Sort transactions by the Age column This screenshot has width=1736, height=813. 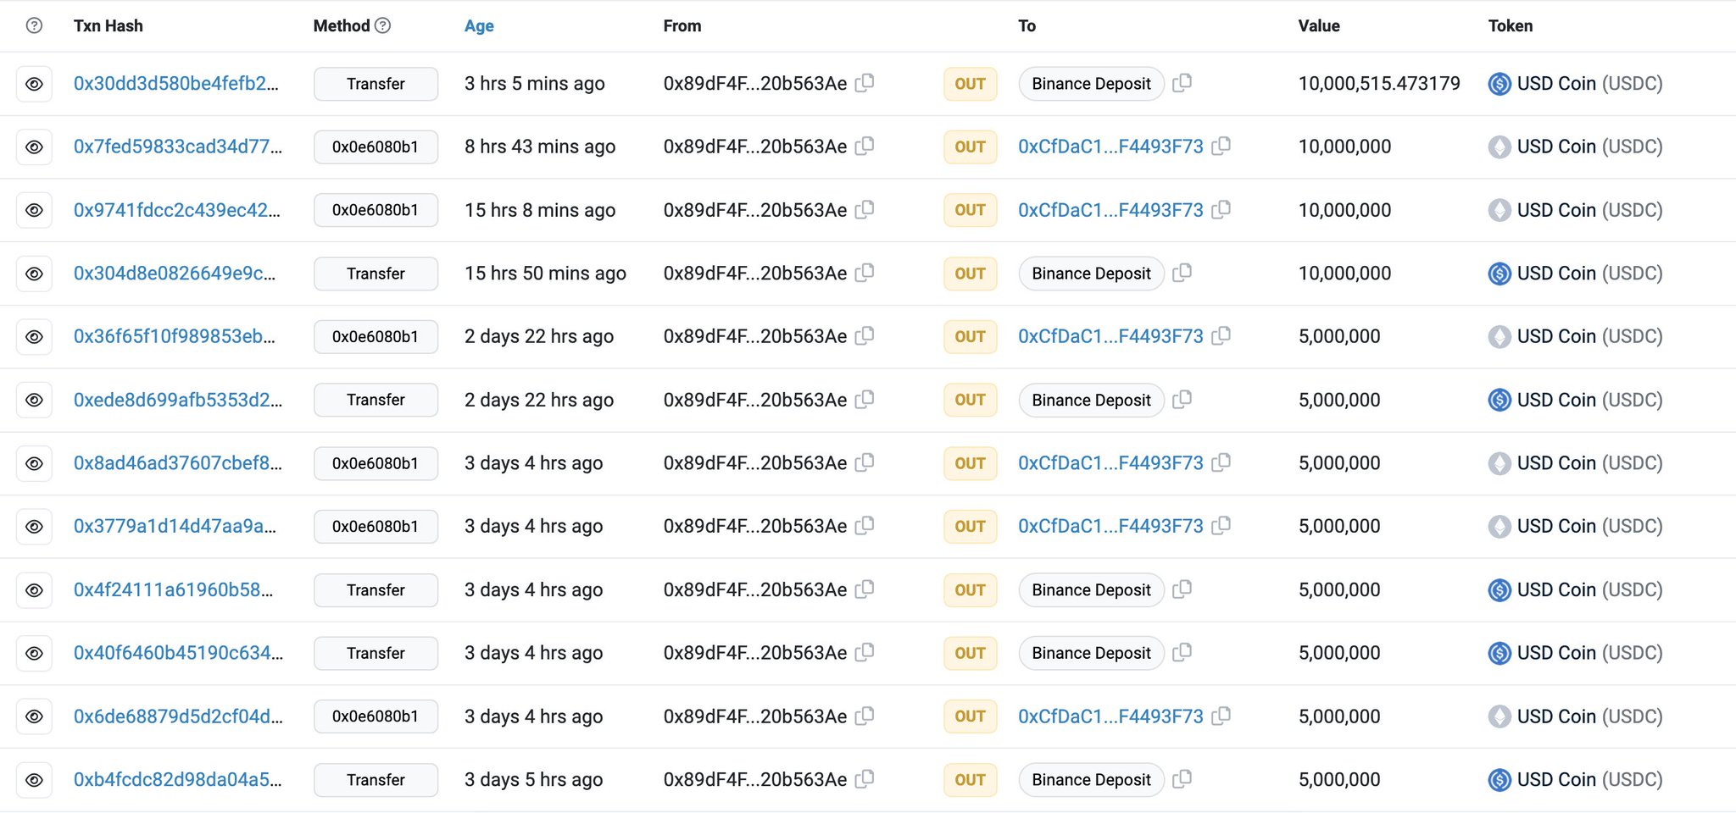tap(479, 25)
